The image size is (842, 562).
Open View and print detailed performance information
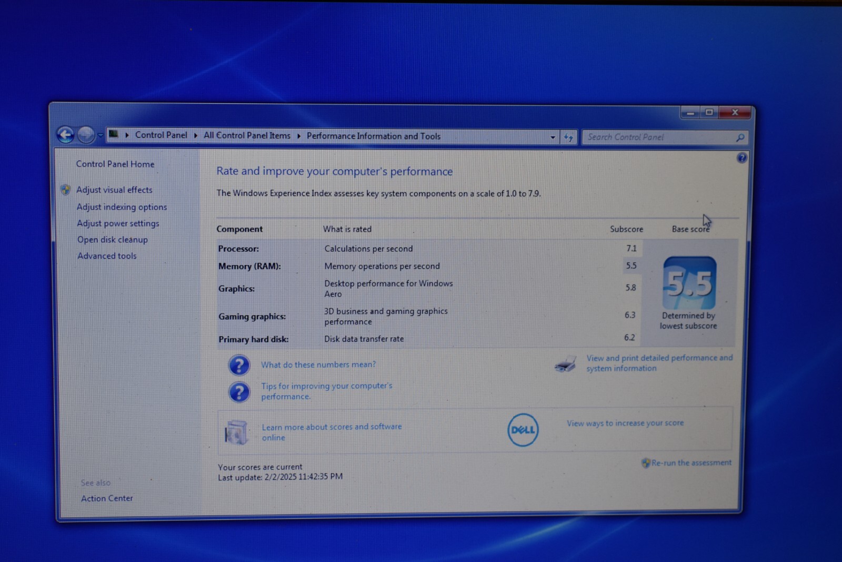(659, 363)
